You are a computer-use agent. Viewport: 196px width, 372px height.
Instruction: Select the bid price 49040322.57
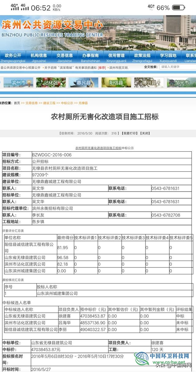click(93, 330)
